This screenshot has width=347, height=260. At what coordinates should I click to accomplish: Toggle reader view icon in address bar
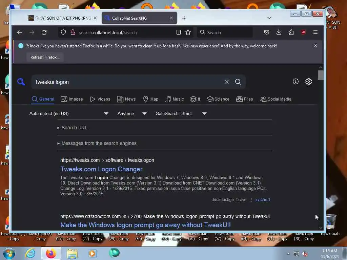tap(178, 32)
